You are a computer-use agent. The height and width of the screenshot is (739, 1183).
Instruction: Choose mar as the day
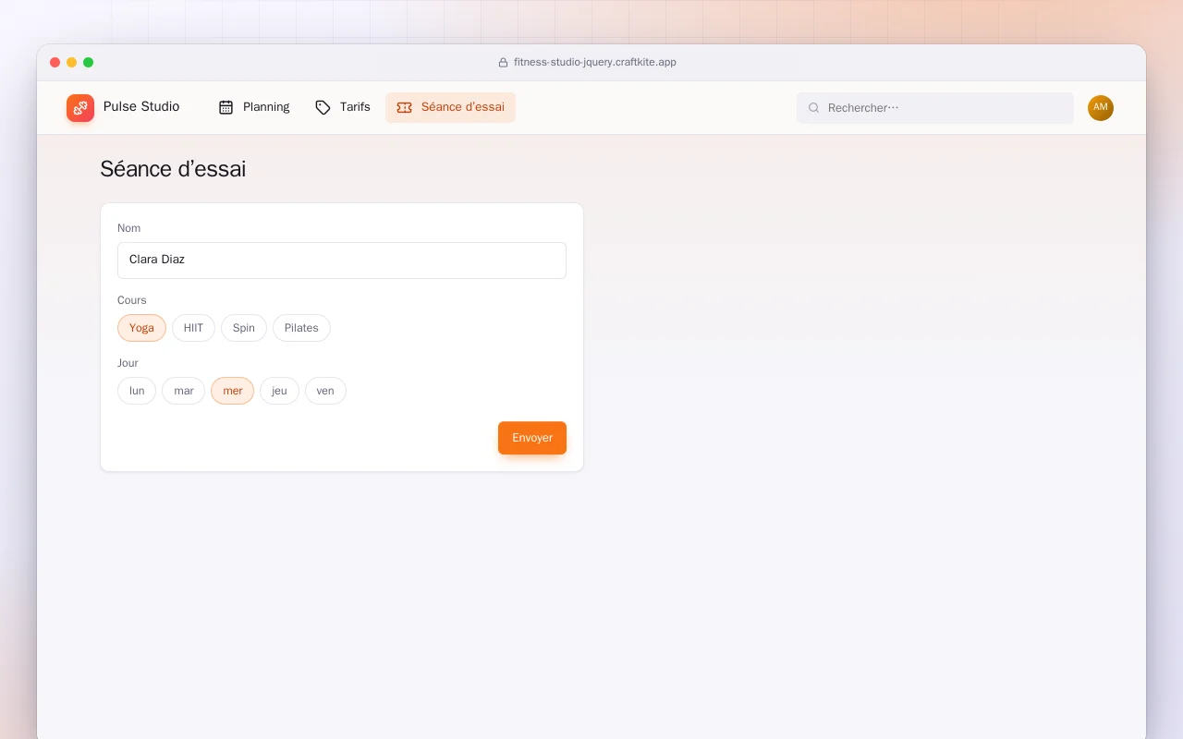pyautogui.click(x=184, y=391)
